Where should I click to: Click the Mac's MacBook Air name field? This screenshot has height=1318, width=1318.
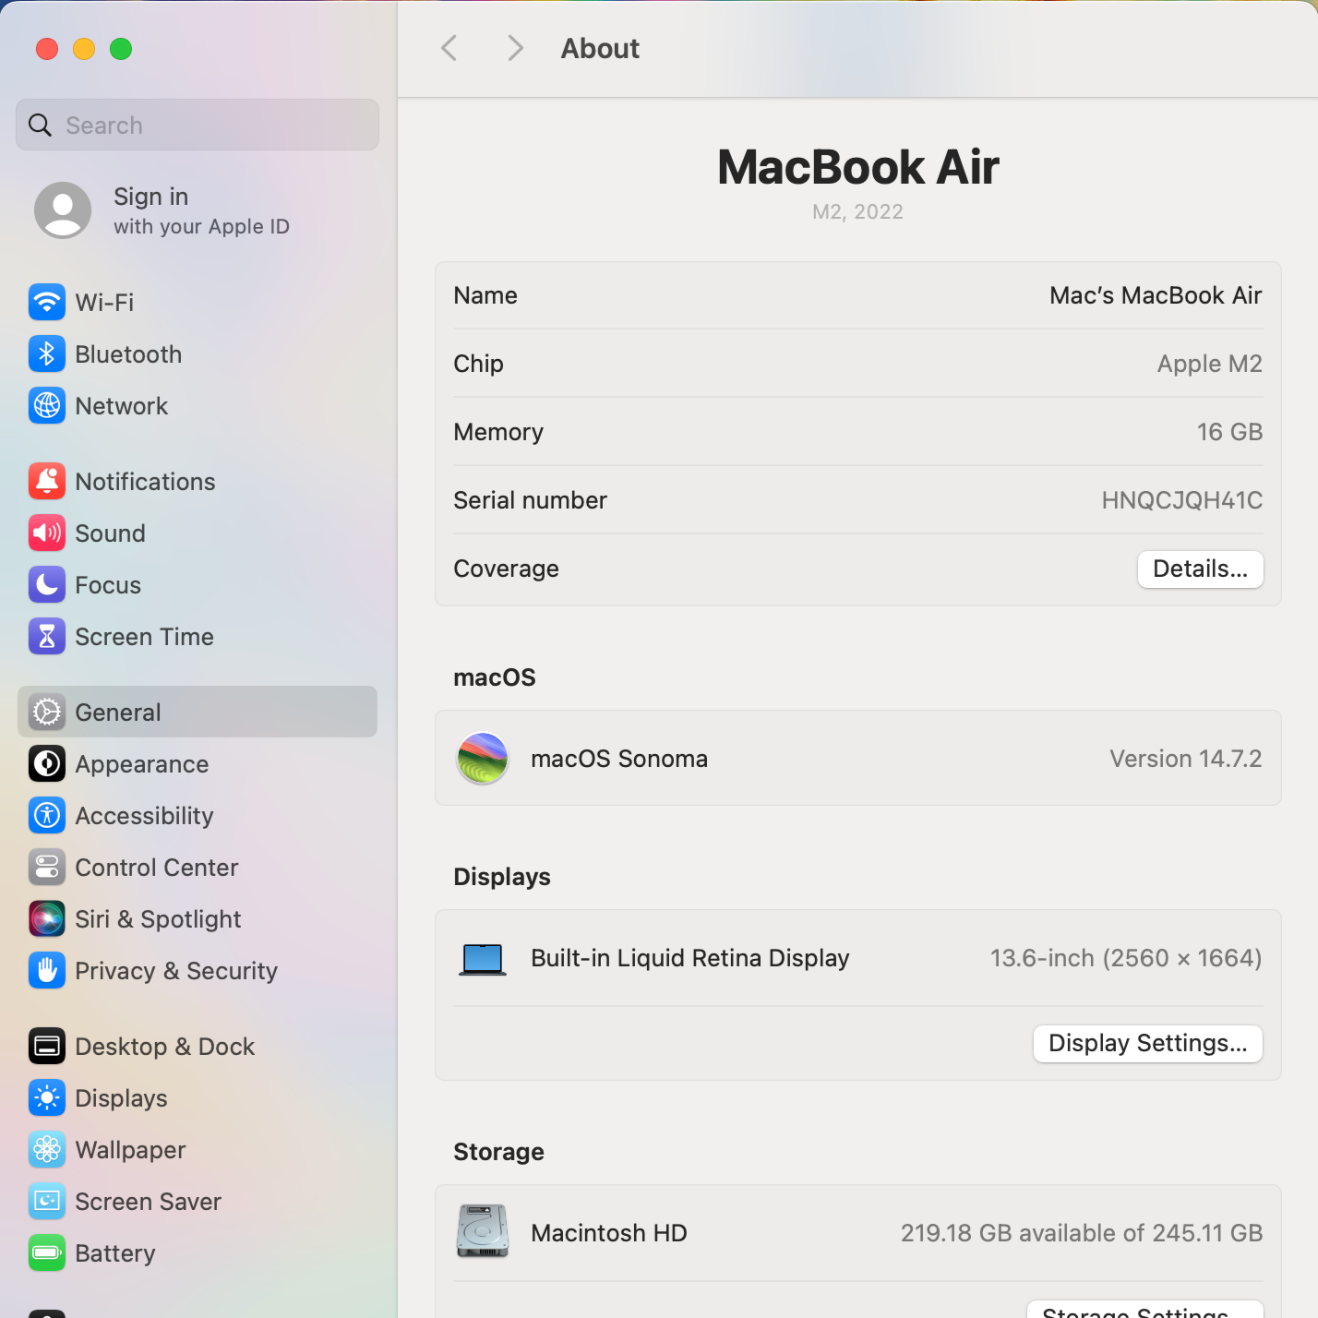(x=1155, y=295)
